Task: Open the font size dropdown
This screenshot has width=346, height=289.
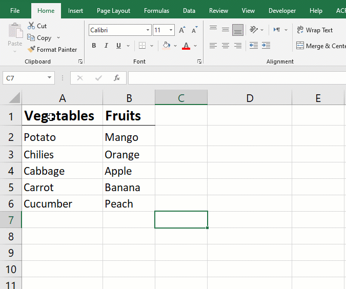Action: pyautogui.click(x=171, y=30)
